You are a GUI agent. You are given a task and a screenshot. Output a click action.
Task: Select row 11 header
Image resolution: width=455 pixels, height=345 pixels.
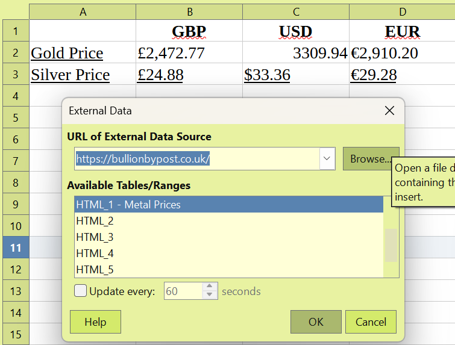pos(16,247)
